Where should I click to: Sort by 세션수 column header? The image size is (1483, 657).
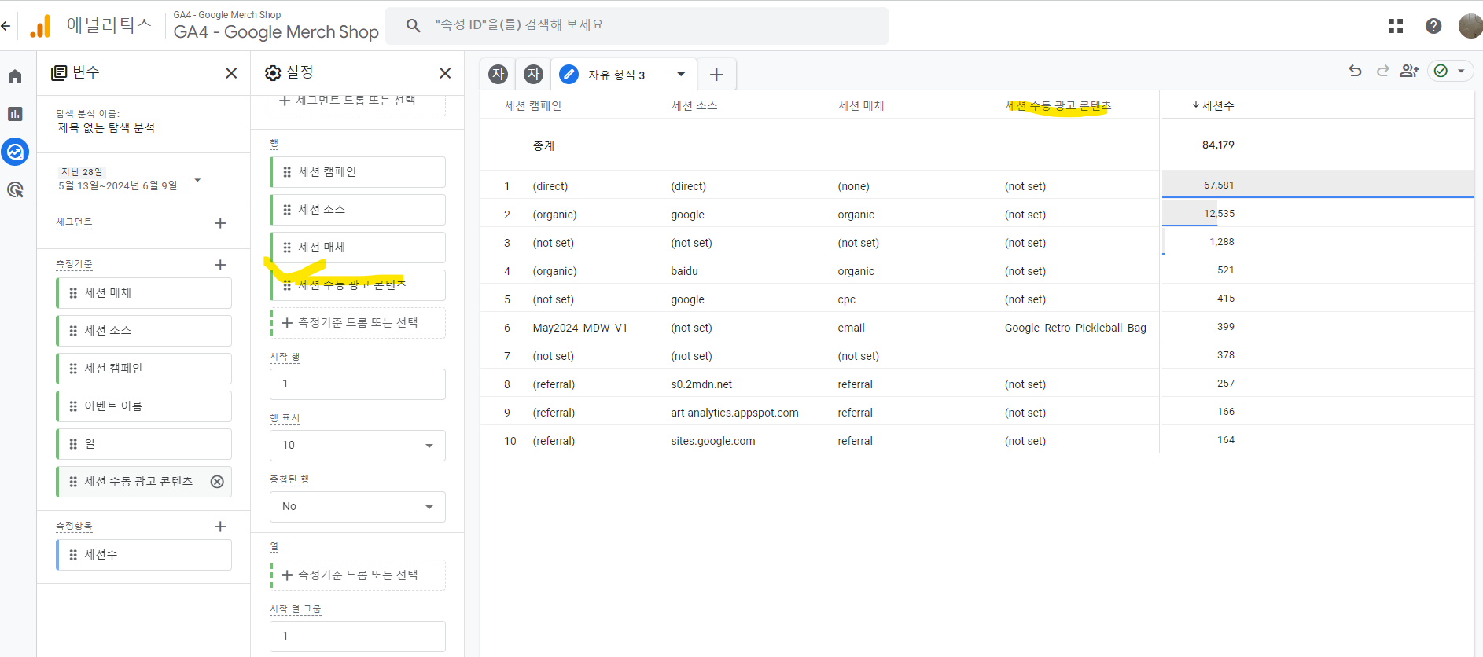1213,105
